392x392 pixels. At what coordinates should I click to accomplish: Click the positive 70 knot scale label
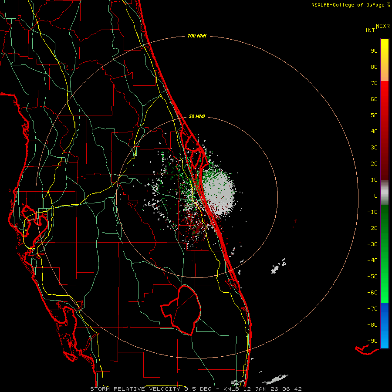coord(374,83)
